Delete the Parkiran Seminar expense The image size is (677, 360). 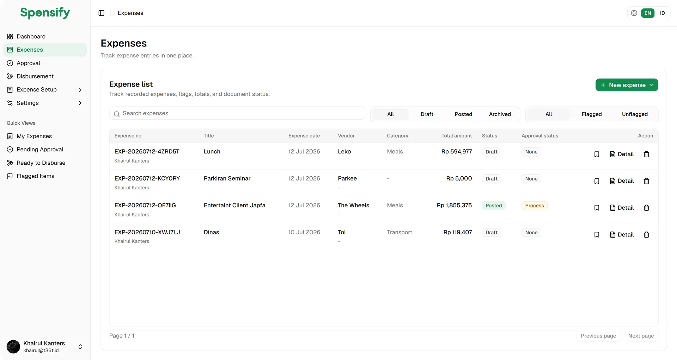point(646,181)
